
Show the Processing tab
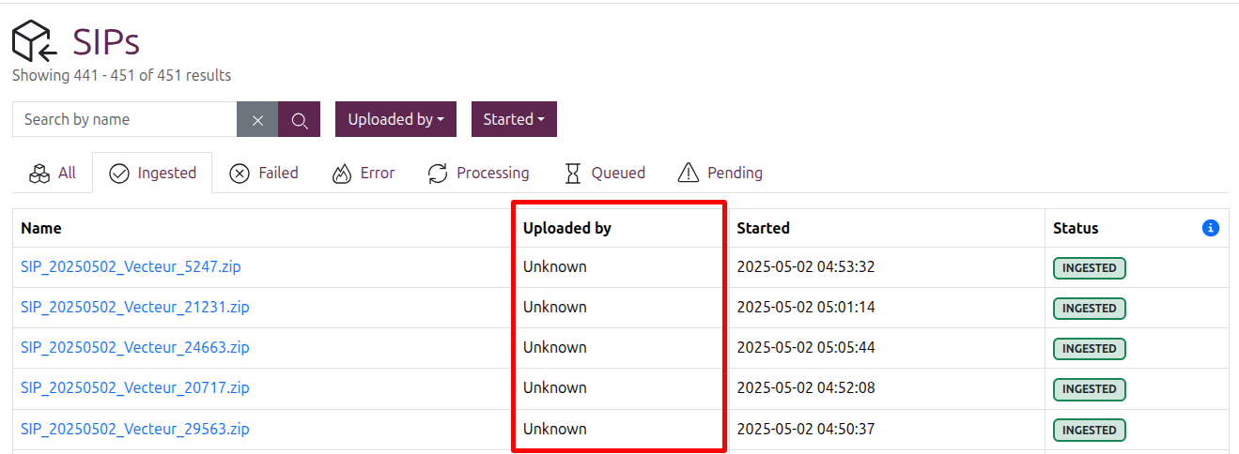(478, 173)
